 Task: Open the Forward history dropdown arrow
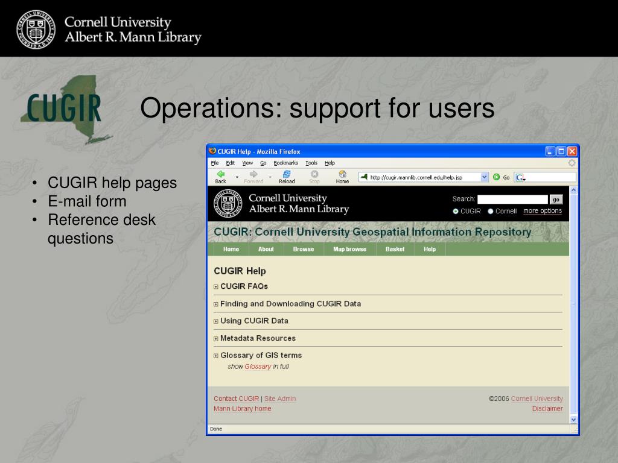pyautogui.click(x=270, y=177)
